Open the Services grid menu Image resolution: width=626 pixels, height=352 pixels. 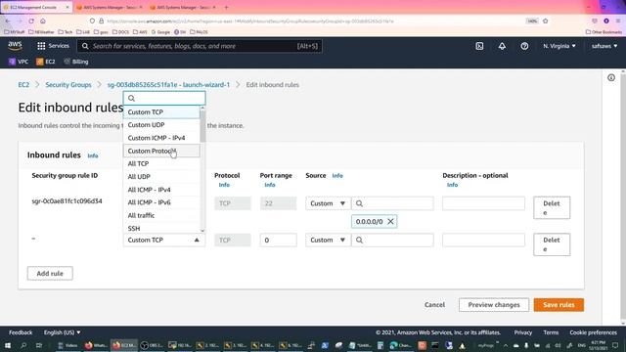click(x=53, y=46)
